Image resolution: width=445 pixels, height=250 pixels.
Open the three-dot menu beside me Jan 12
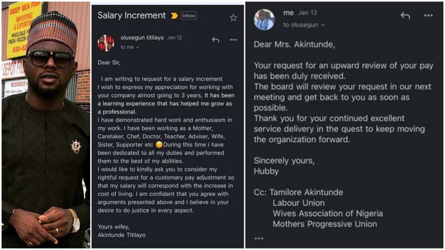[x=428, y=15]
